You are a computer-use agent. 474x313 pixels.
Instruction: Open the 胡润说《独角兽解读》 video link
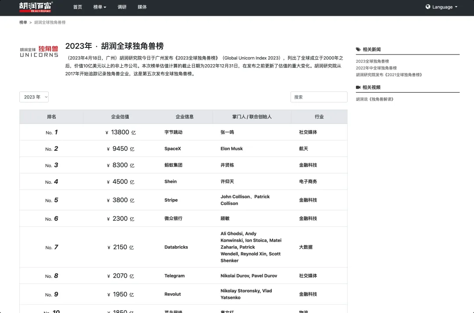coord(375,99)
